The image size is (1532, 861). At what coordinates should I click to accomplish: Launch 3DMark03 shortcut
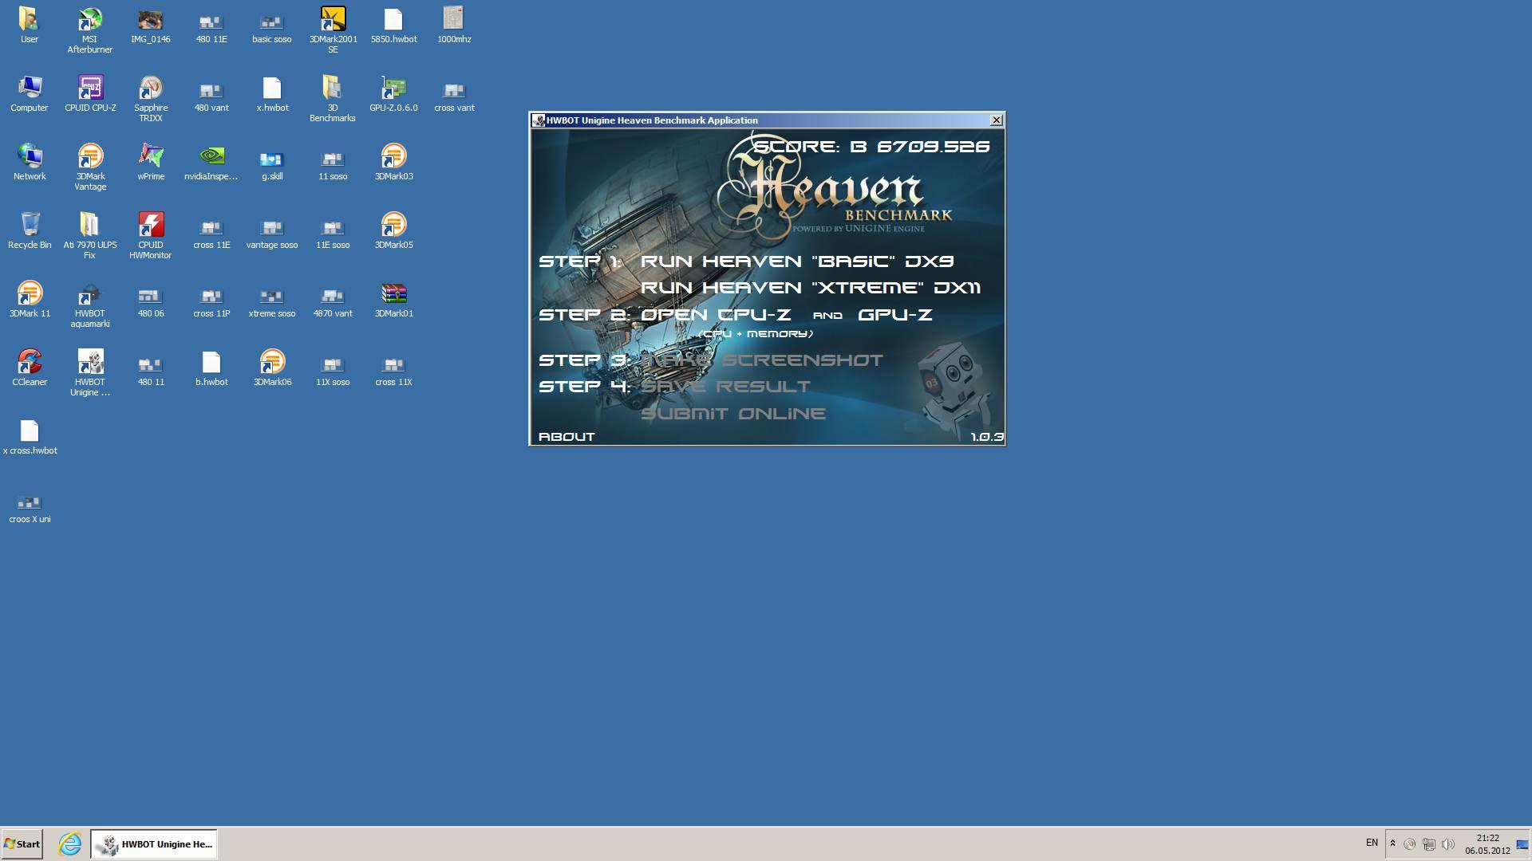[x=393, y=163]
